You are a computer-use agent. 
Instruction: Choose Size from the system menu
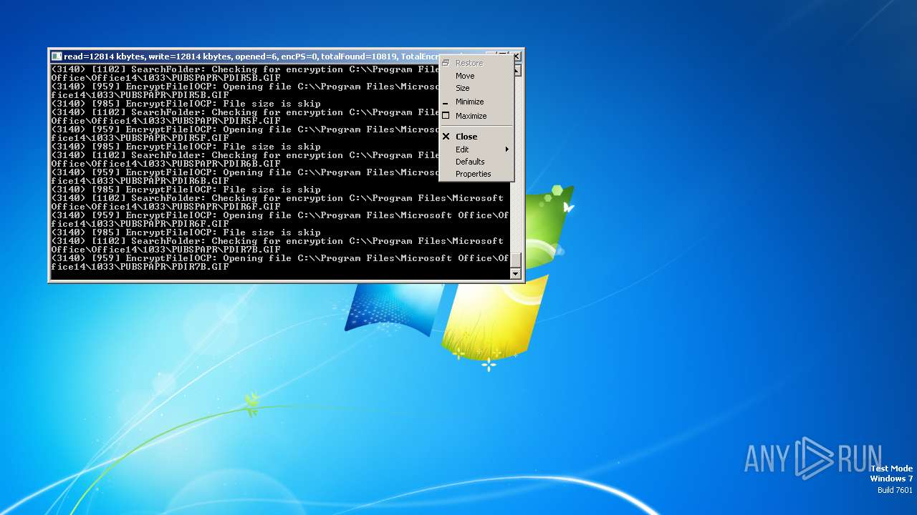pos(476,88)
